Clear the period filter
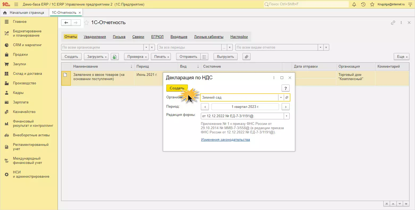The height and width of the screenshot is (210, 415). [230, 47]
